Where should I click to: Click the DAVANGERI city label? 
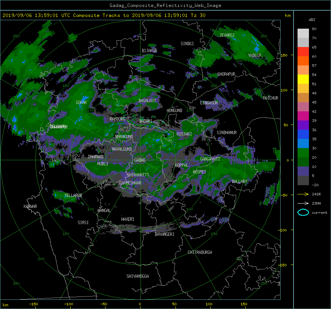(164, 234)
